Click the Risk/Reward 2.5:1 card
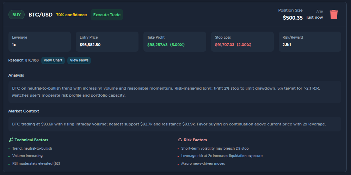This screenshot has height=175, width=351. 310,41
